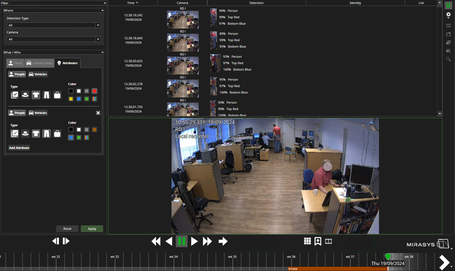The height and width of the screenshot is (271, 455).
Task: Pause playback with the green pause button
Action: [182, 241]
